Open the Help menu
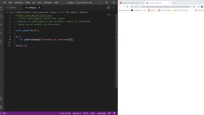The image size is (204, 115). [56, 3]
